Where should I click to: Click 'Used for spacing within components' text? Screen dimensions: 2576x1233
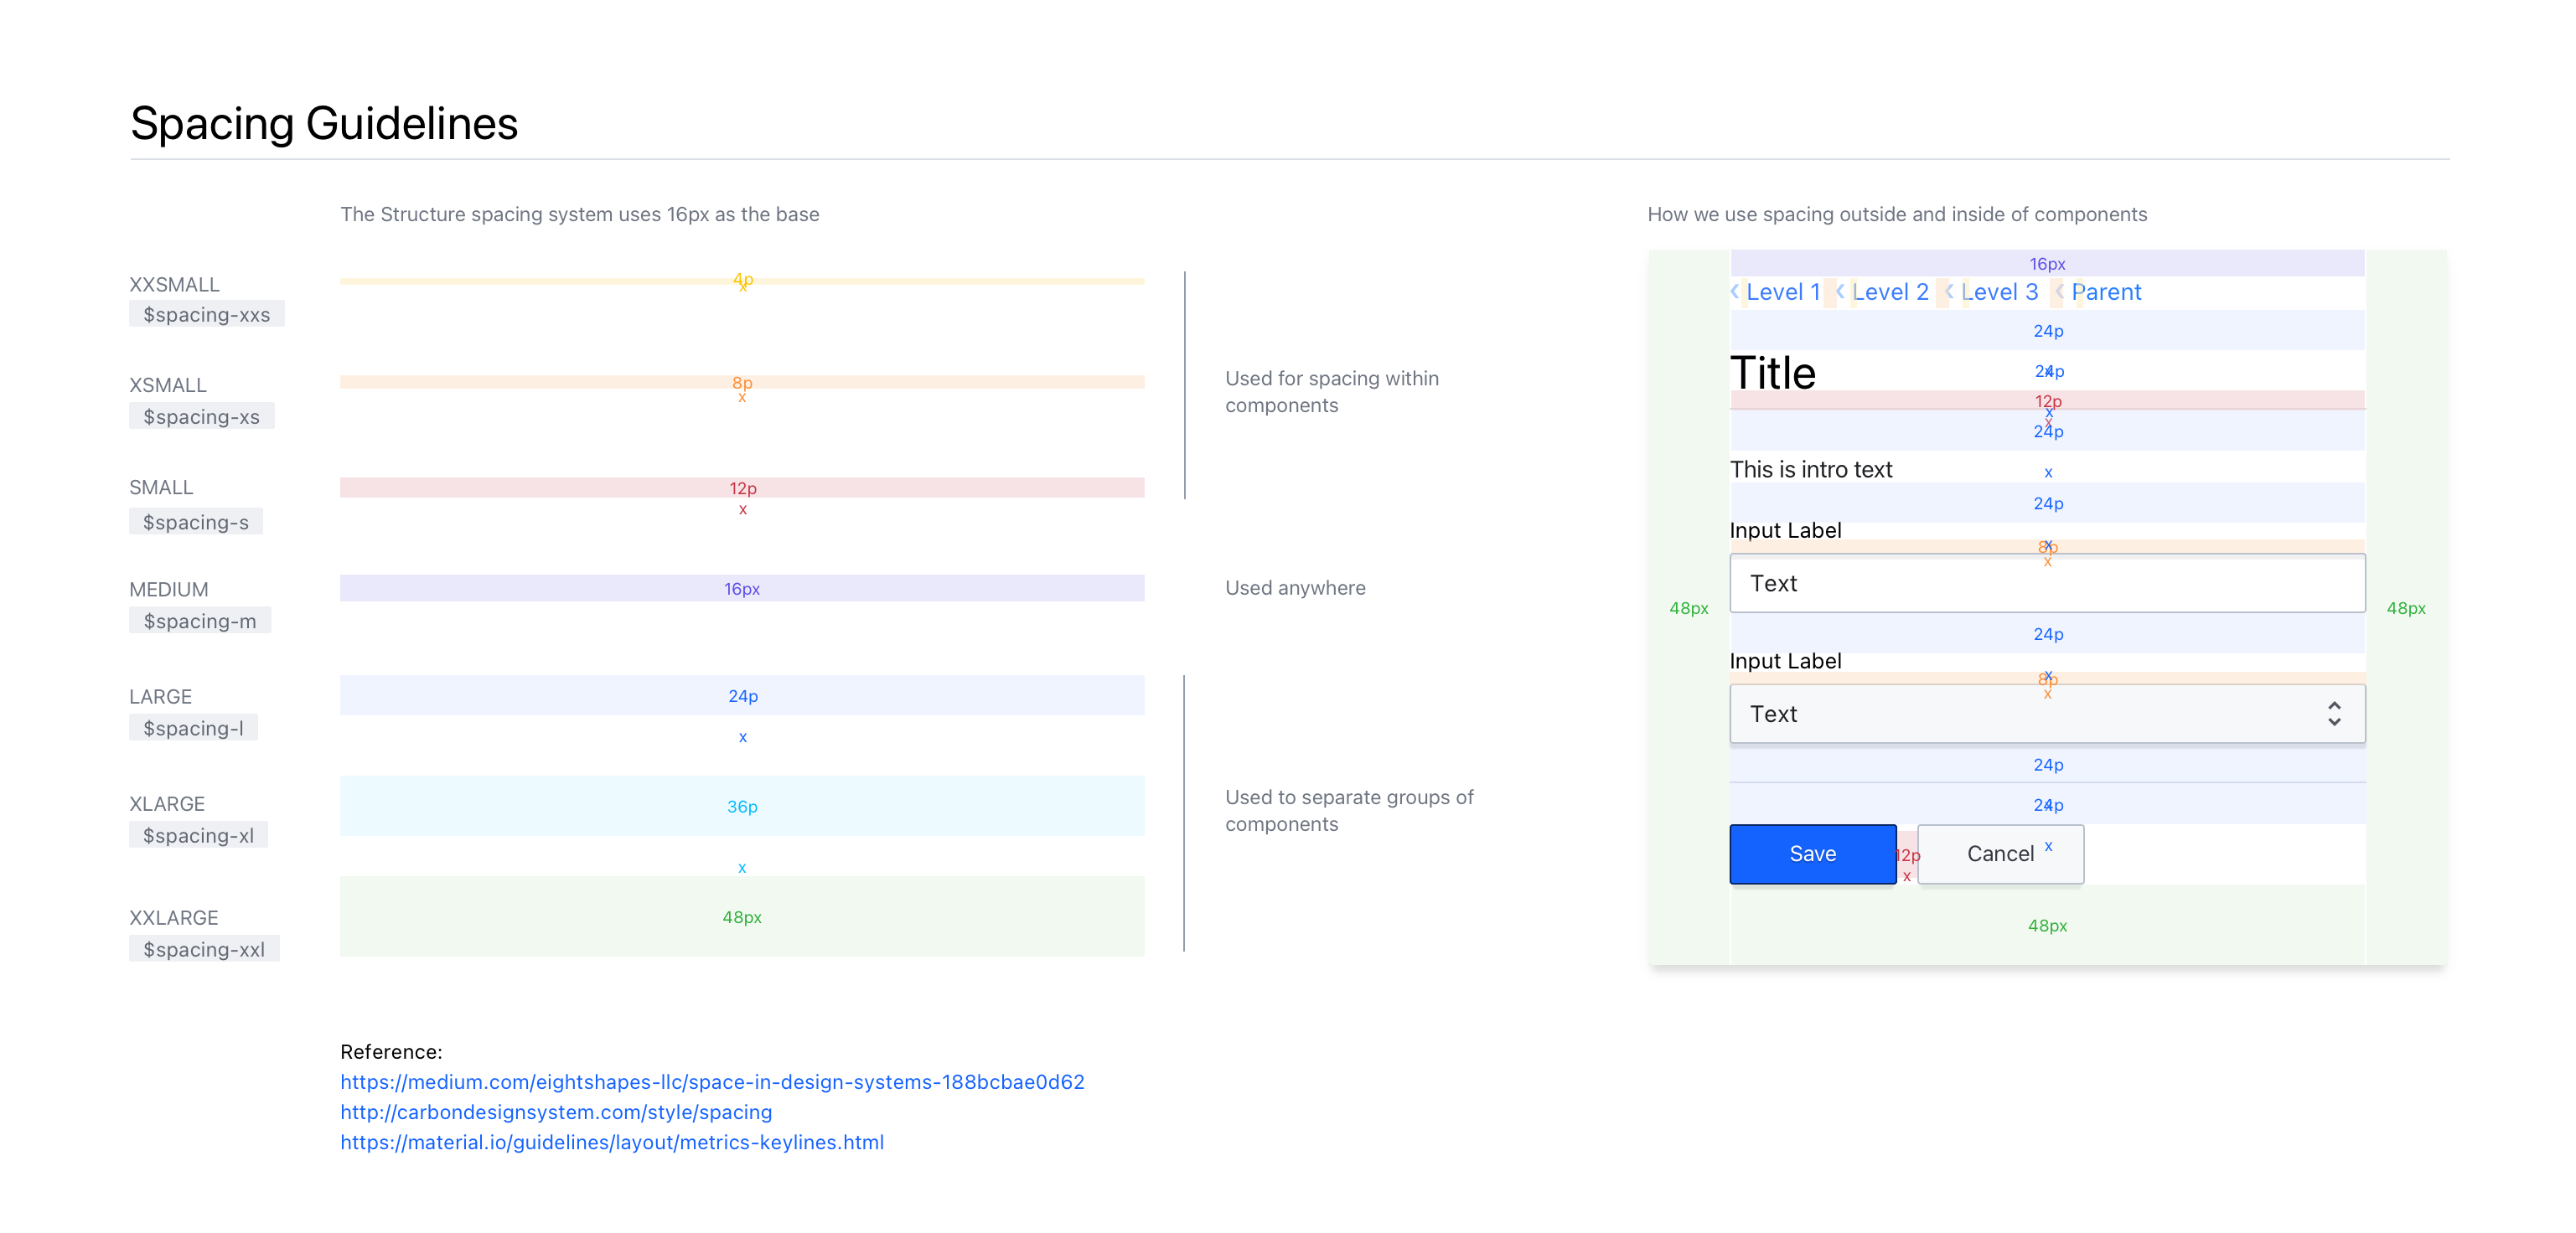[x=1332, y=390]
